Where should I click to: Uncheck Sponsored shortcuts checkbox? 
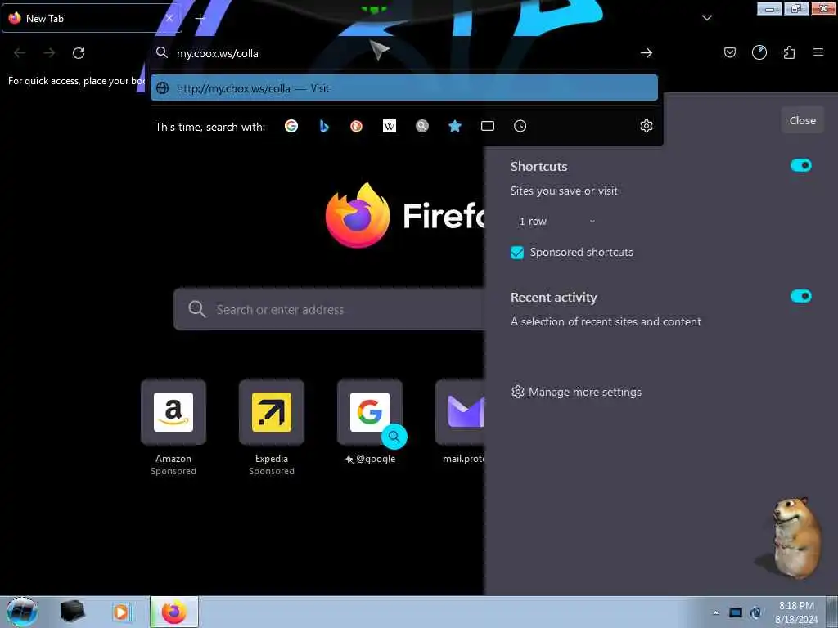click(517, 253)
